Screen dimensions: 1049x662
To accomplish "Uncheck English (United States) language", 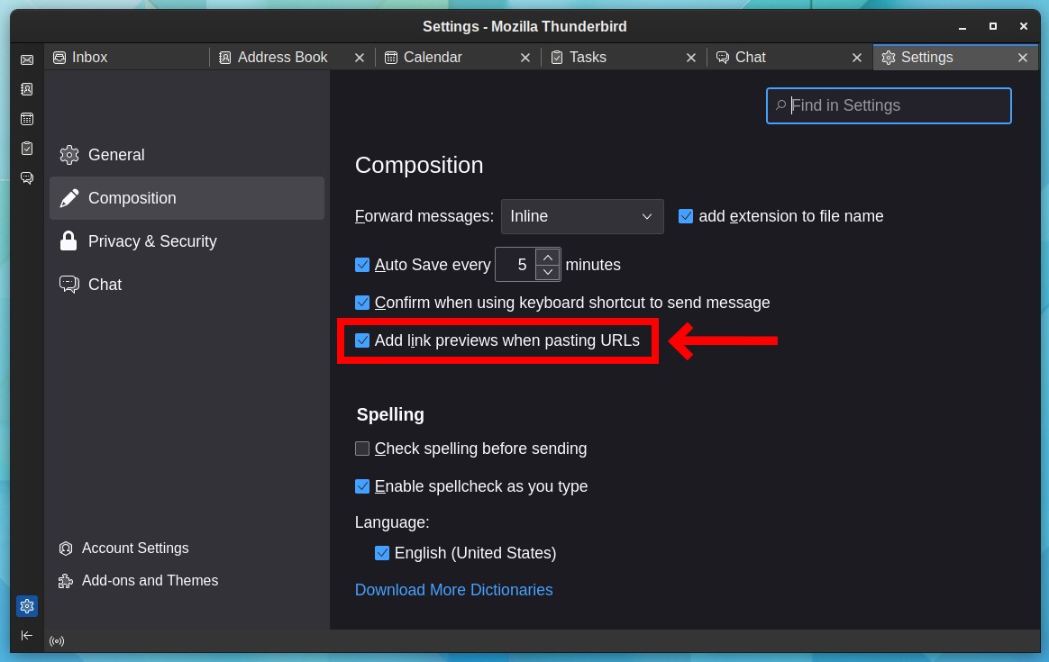I will coord(382,553).
